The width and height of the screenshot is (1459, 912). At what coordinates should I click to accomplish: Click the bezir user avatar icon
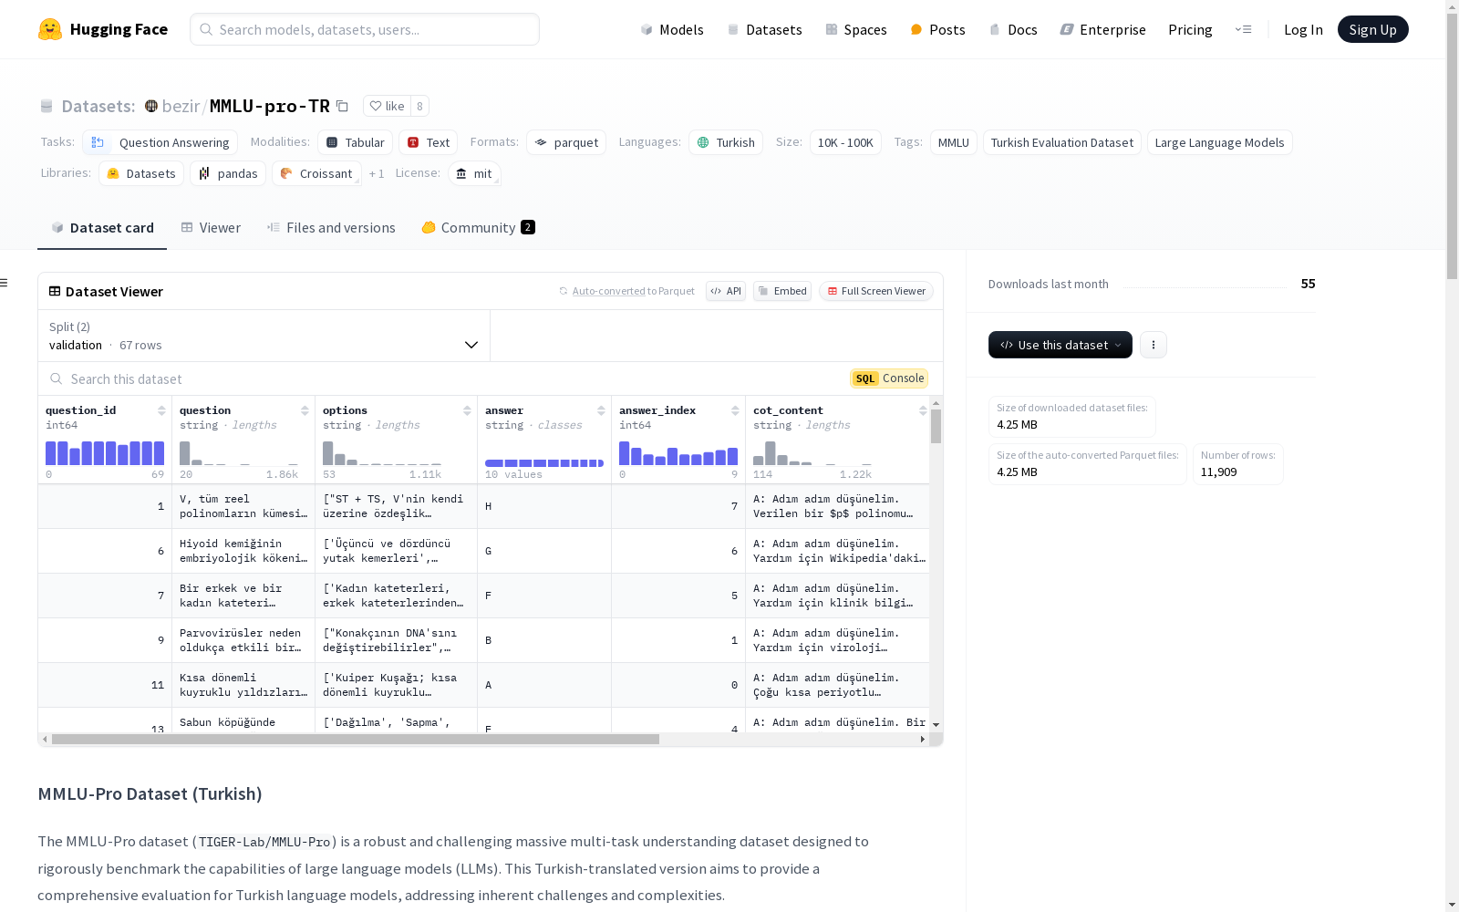pos(151,106)
